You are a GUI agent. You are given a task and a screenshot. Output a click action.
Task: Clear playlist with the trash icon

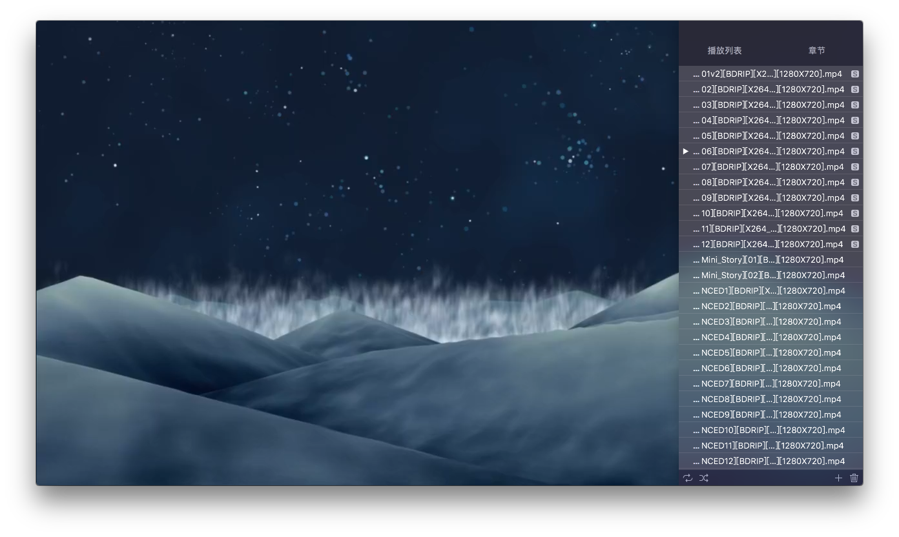pos(854,478)
